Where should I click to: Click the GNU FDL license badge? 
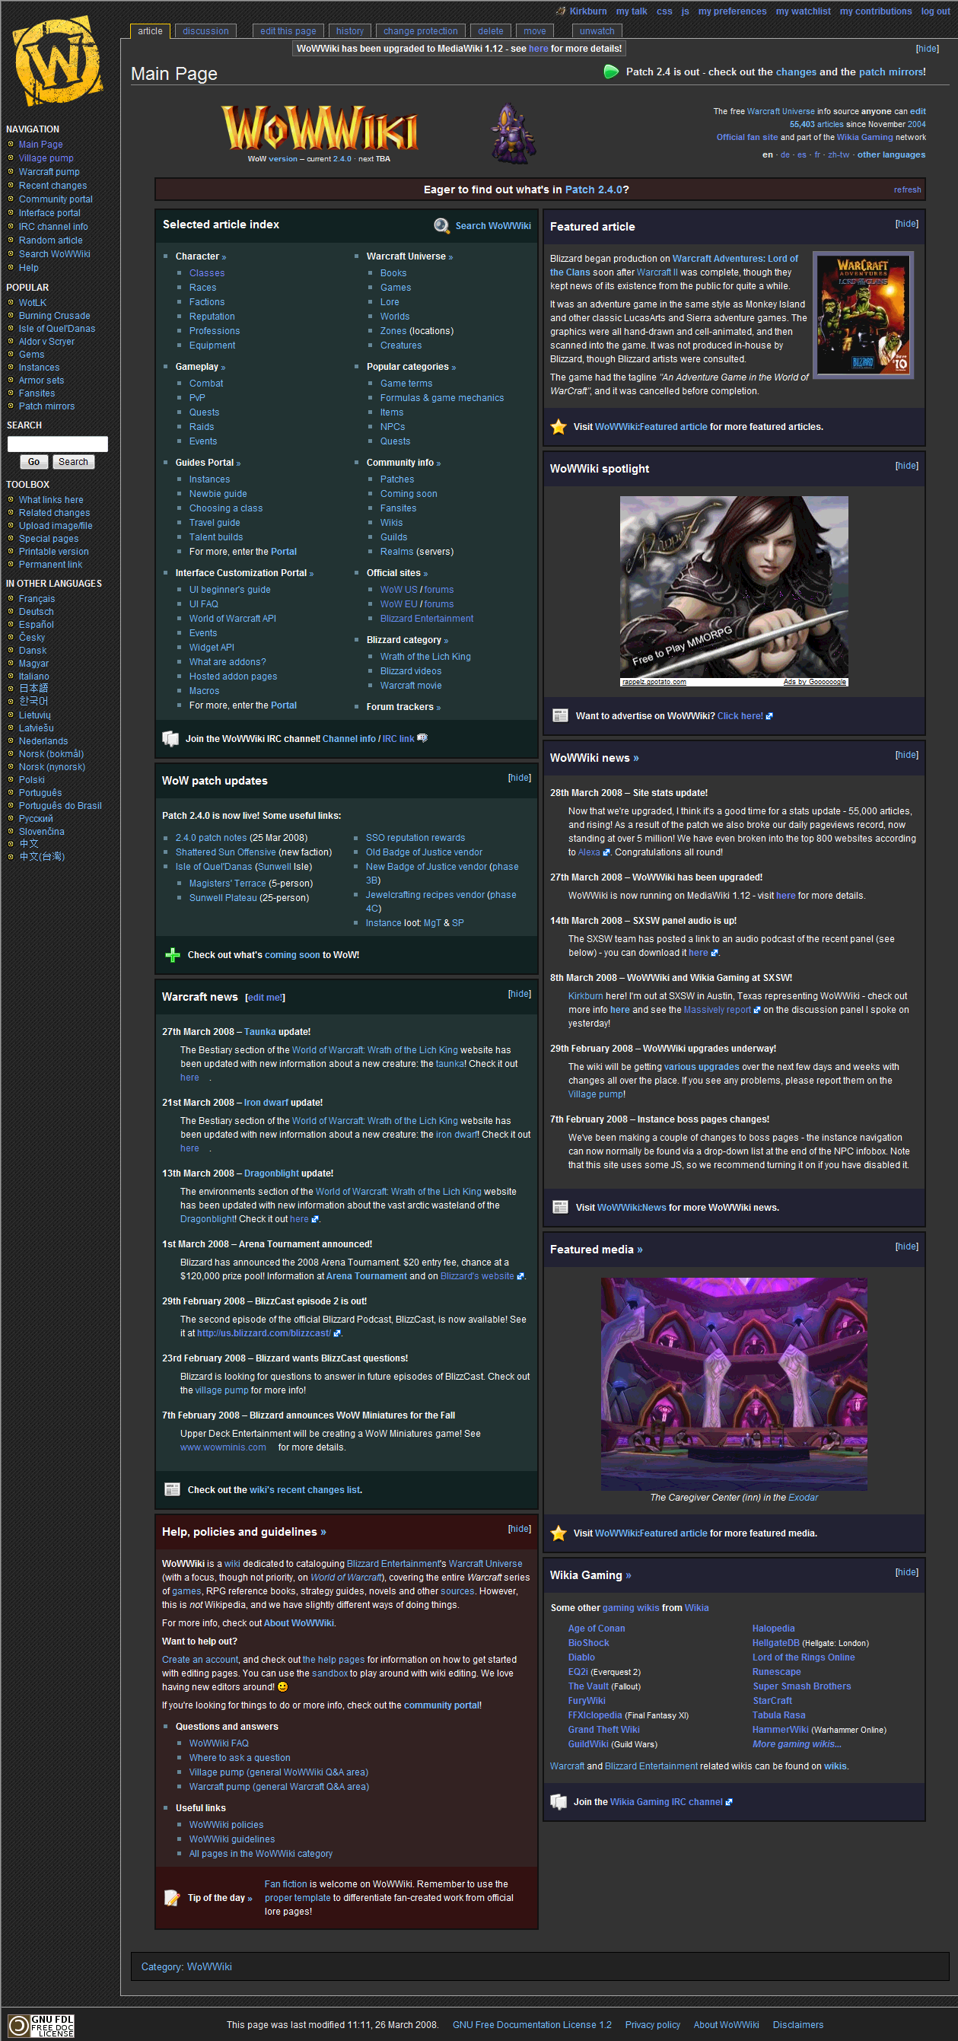click(41, 2025)
